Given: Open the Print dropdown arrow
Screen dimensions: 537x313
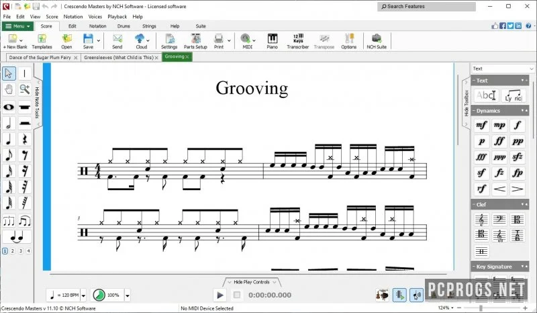Looking at the screenshot, I should 229,40.
